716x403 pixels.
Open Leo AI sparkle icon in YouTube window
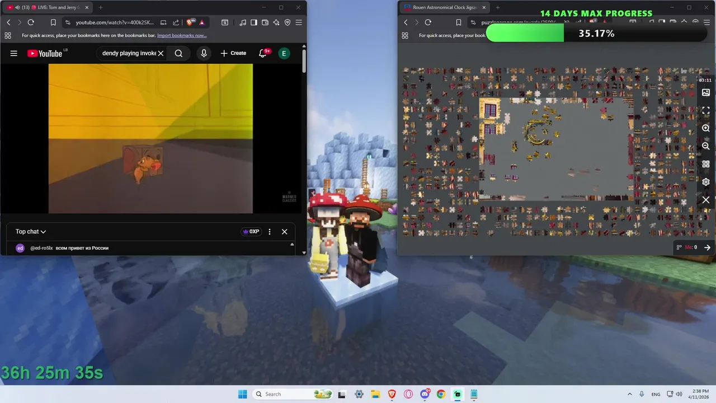click(276, 22)
